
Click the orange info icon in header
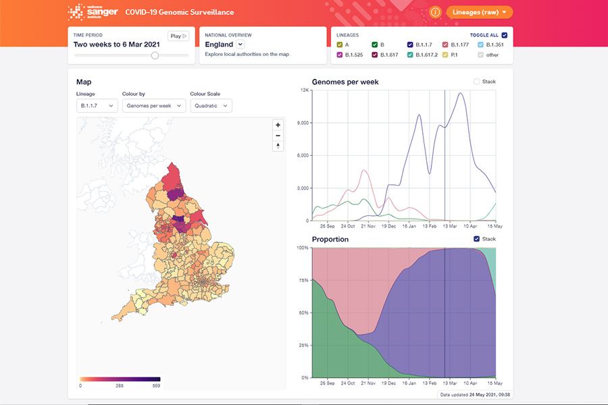click(435, 12)
